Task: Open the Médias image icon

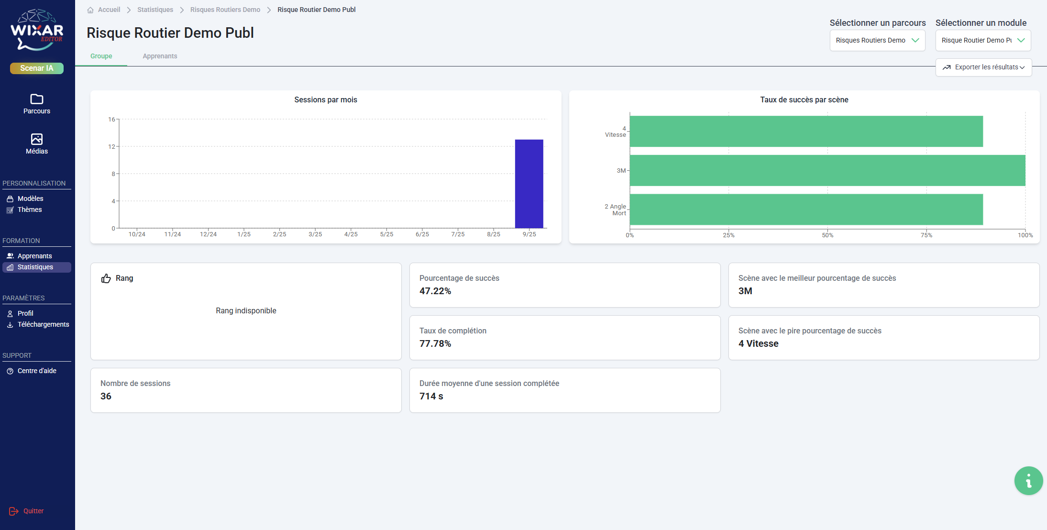Action: coord(37,139)
